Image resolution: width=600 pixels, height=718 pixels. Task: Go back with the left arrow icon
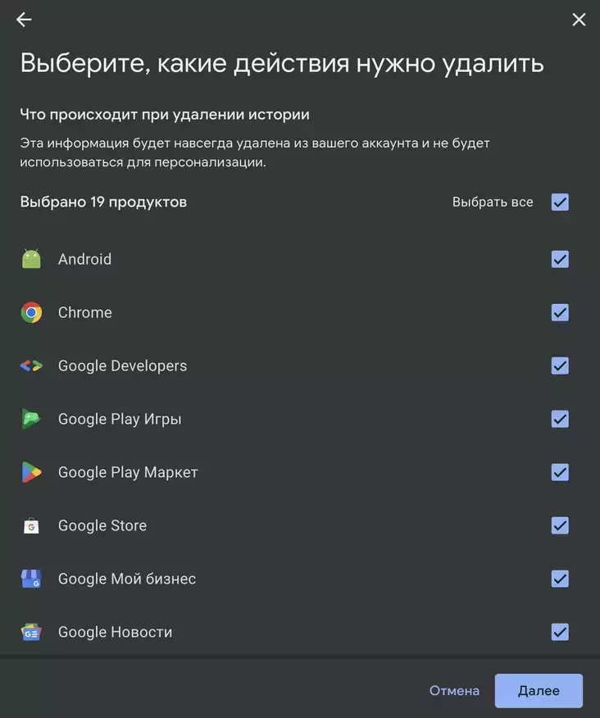[24, 19]
